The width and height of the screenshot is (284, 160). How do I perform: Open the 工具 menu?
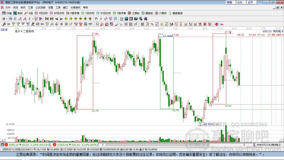click(x=58, y=7)
